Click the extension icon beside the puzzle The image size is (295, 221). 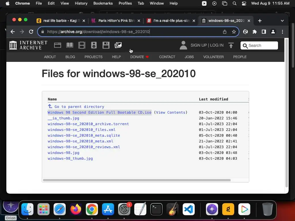245,32
